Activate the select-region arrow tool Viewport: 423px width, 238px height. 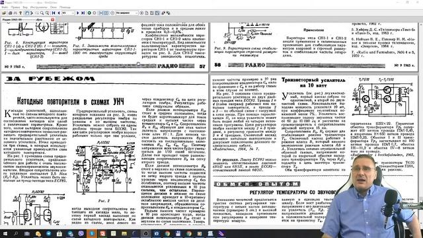click(x=32, y=13)
